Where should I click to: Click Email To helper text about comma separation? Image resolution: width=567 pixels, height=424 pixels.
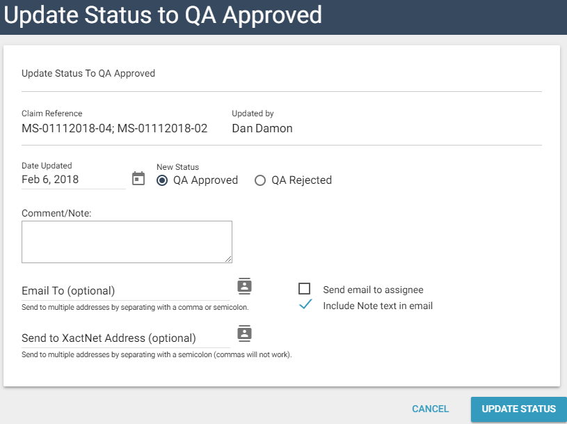click(x=135, y=307)
